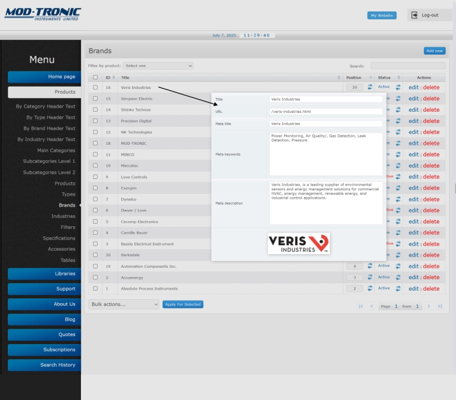
Task: Toggle status icon for MOD-TRONIC row
Action: [x=398, y=144]
